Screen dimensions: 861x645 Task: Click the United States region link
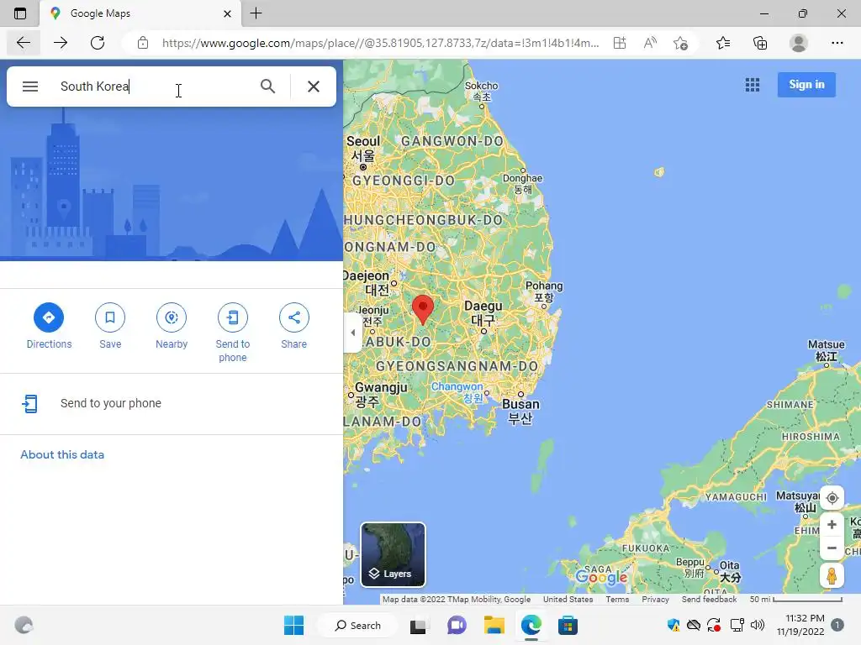[568, 600]
